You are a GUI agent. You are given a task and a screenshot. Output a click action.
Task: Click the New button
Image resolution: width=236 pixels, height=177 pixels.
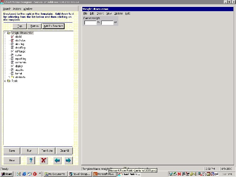coord(12,160)
